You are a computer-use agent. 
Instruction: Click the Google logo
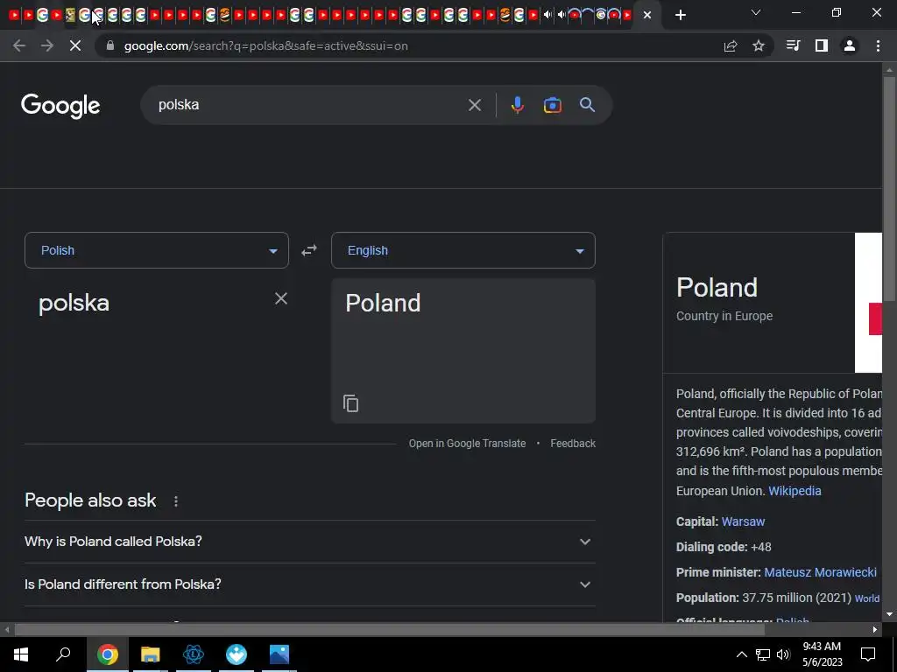point(60,106)
